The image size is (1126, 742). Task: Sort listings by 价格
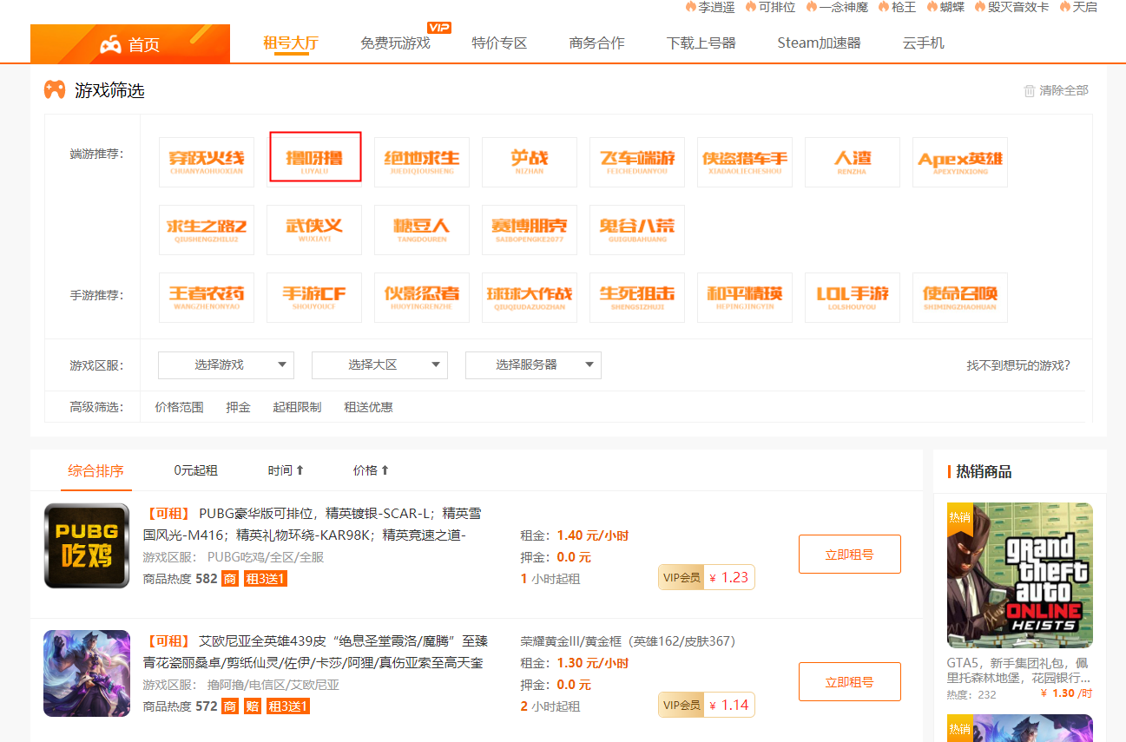pyautogui.click(x=371, y=470)
